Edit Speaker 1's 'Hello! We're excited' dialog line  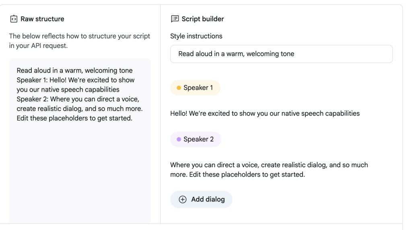click(265, 113)
